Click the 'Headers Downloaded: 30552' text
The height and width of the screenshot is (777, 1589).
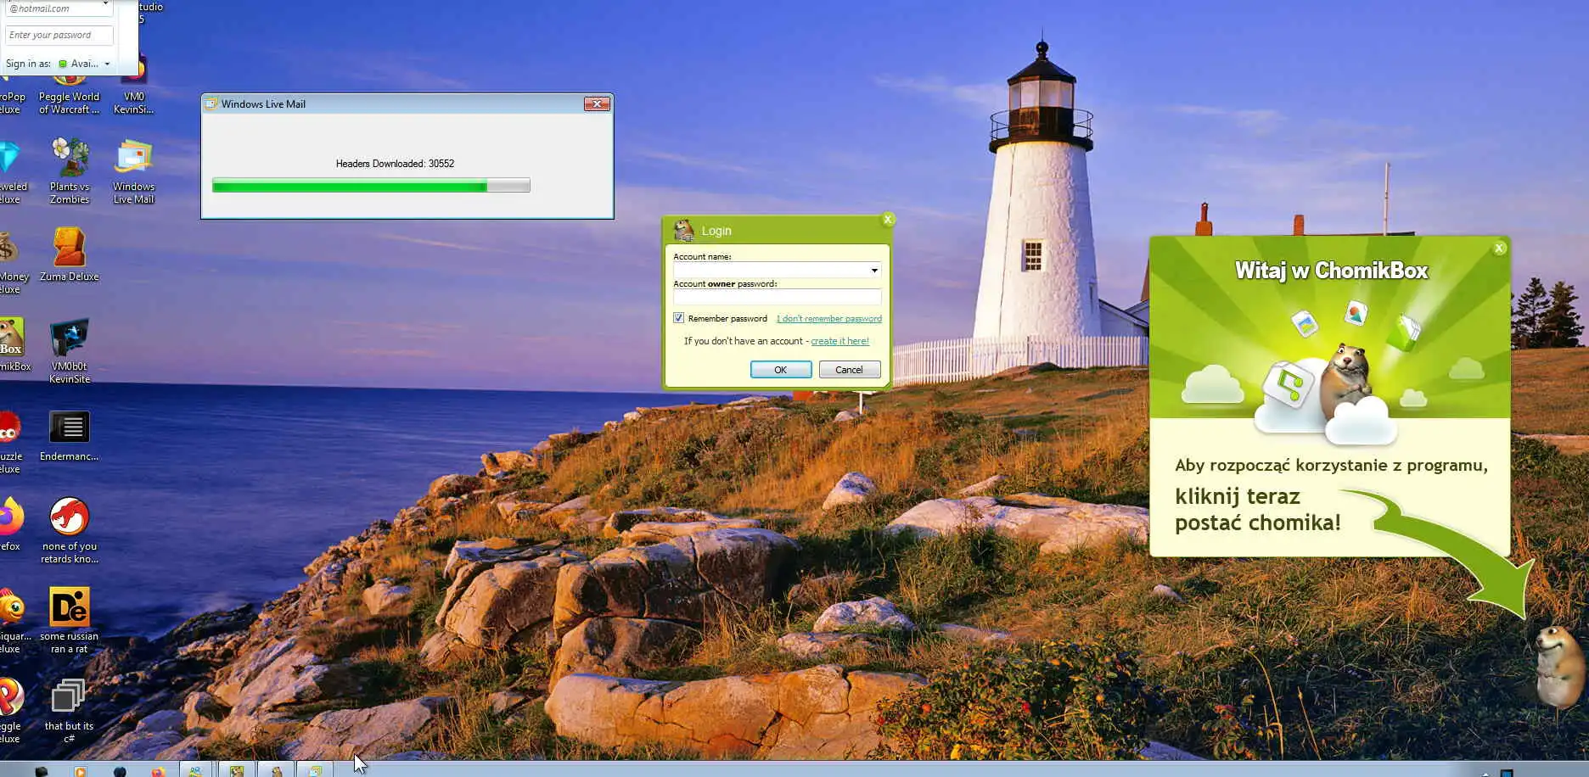(x=395, y=164)
